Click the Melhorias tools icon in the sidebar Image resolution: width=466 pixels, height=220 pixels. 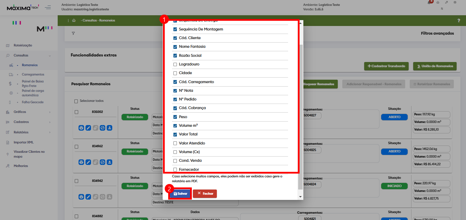[x=8, y=166]
